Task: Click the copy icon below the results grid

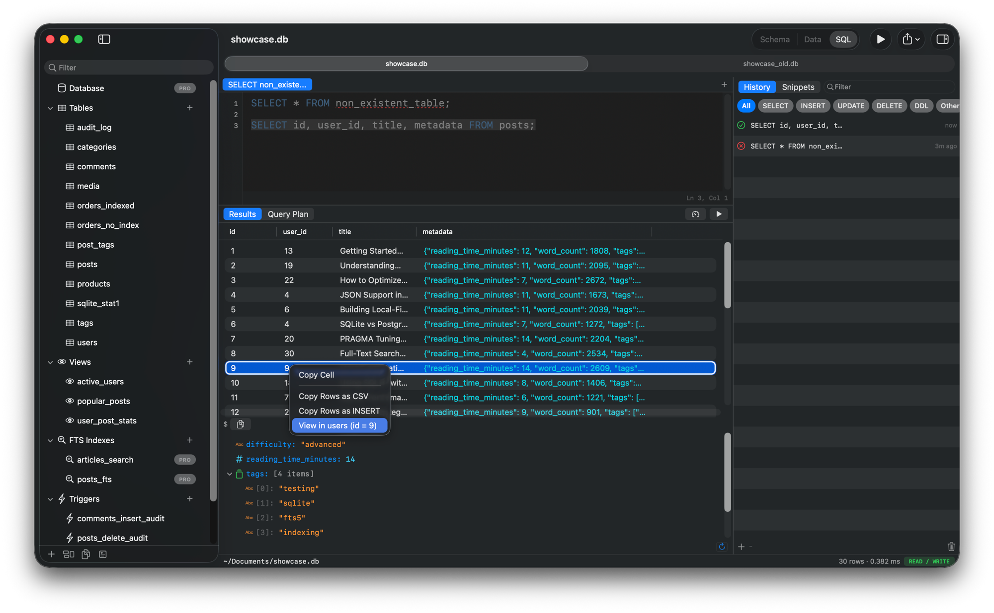Action: [241, 424]
